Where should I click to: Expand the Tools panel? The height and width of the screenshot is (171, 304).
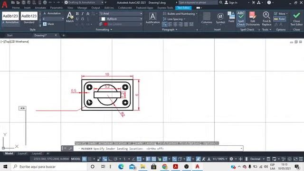coord(266,29)
